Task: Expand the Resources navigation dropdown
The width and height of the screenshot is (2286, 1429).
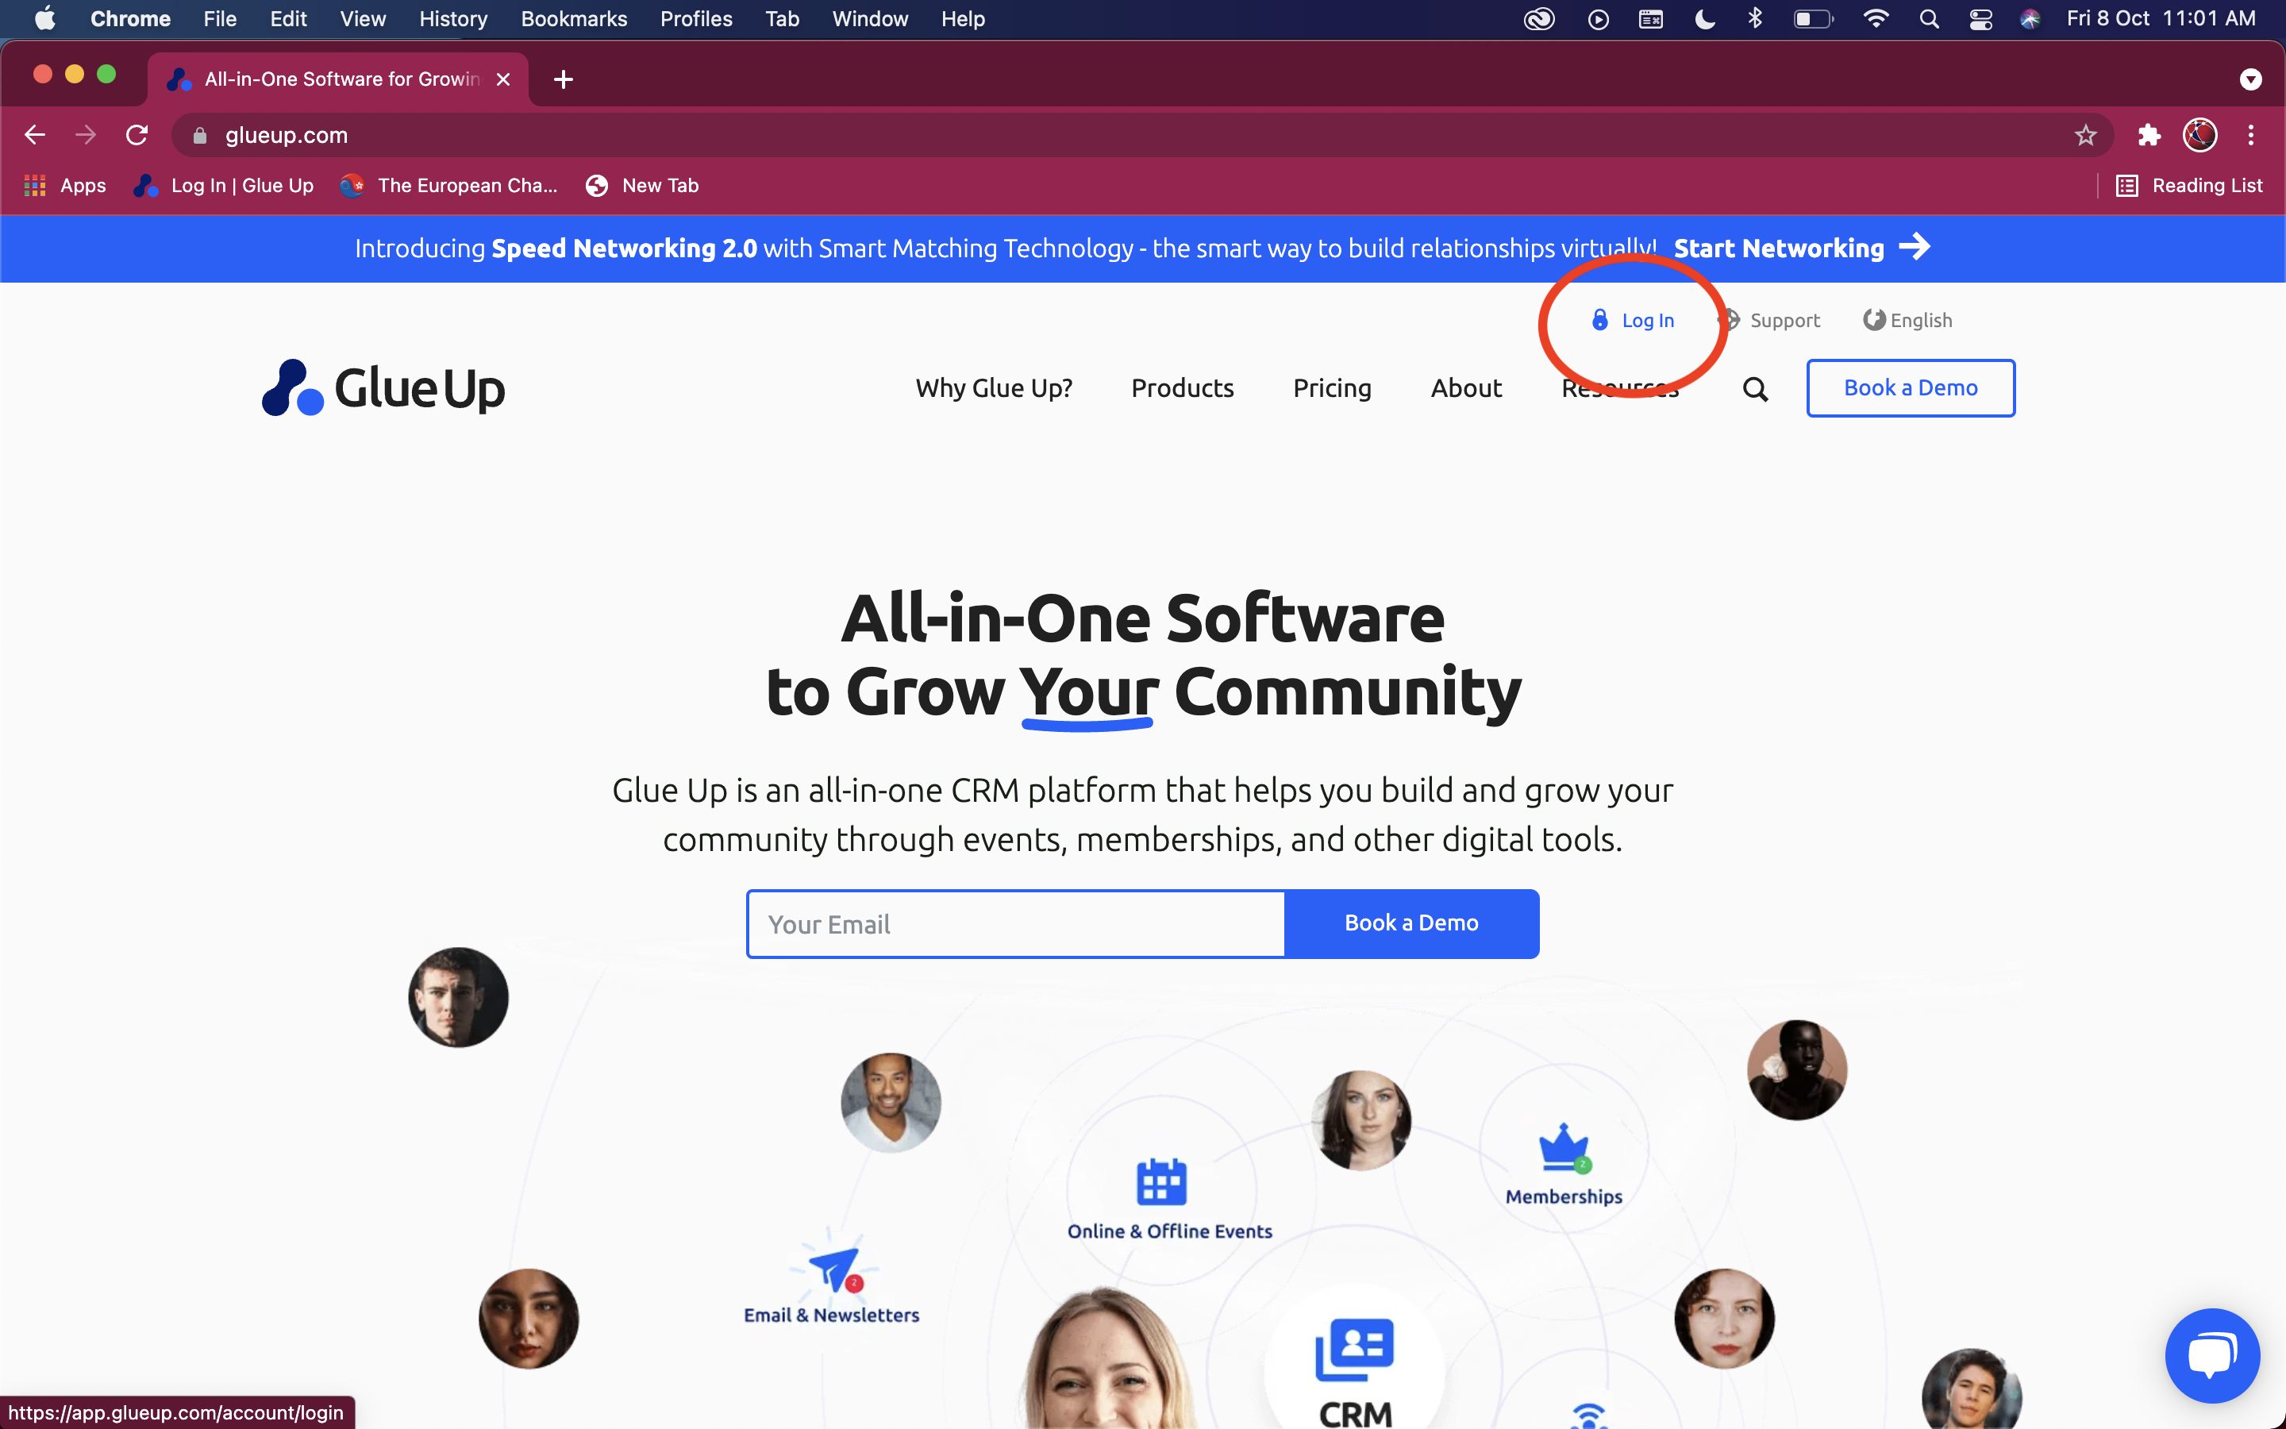Action: coord(1619,387)
